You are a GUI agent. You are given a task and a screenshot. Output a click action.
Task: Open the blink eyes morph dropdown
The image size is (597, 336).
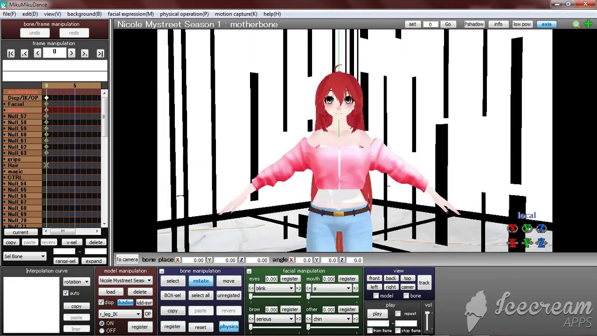pyautogui.click(x=274, y=288)
